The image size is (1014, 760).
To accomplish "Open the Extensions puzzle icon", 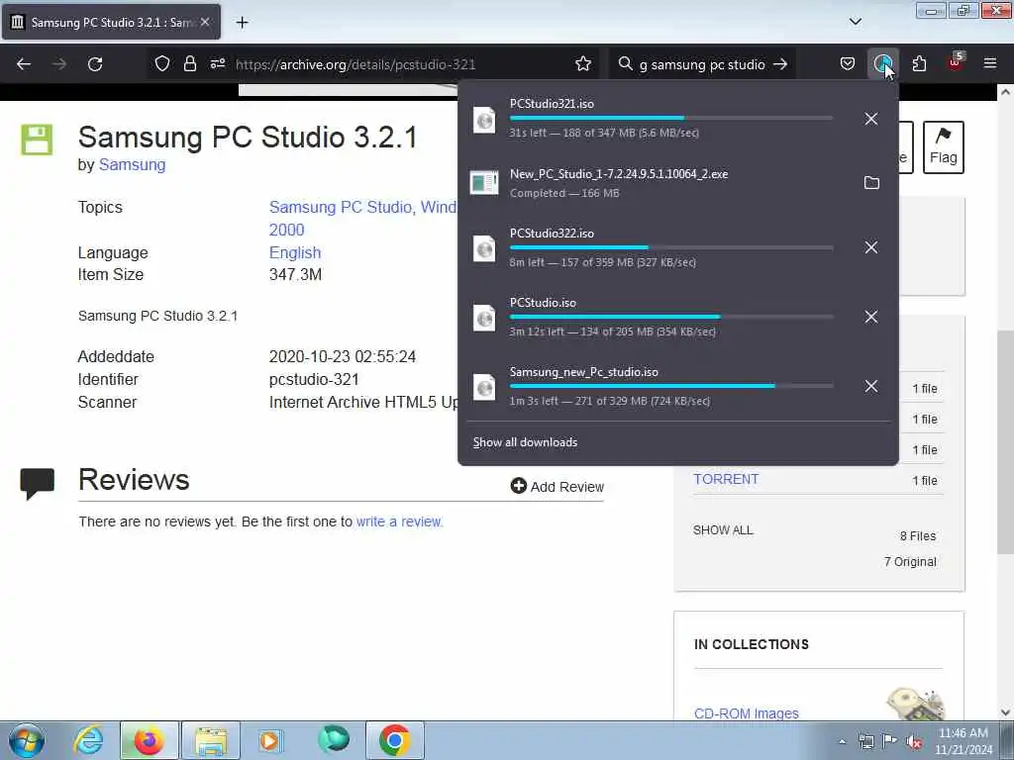I will (919, 64).
